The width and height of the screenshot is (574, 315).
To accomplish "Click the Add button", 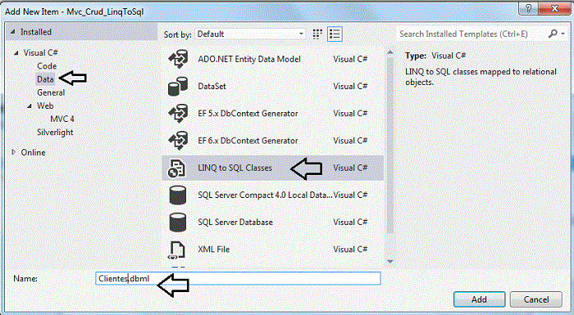I will point(479,299).
